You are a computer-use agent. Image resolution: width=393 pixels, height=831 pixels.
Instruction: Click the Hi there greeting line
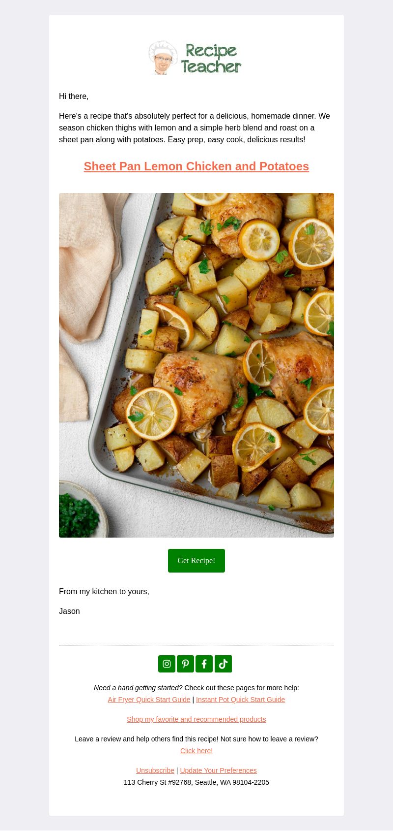pos(74,96)
